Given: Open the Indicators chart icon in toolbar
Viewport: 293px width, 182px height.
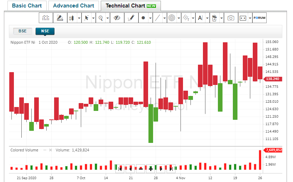Looking at the screenshot, I should point(46,18).
